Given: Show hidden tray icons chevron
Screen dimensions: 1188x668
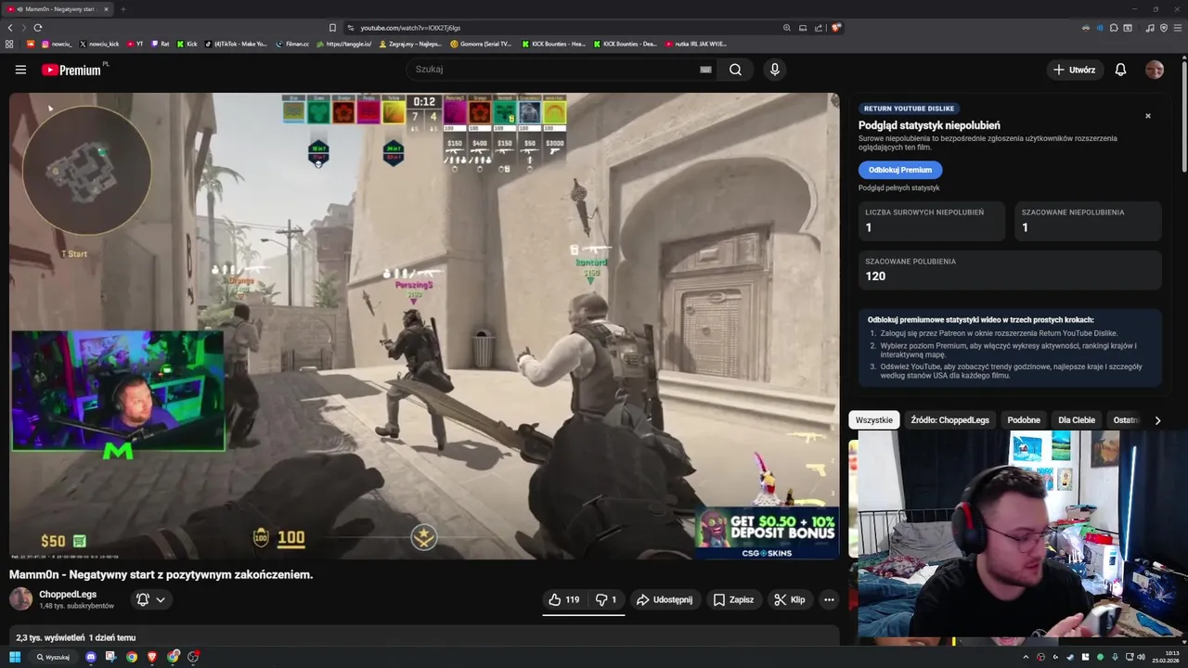Looking at the screenshot, I should 1026,657.
